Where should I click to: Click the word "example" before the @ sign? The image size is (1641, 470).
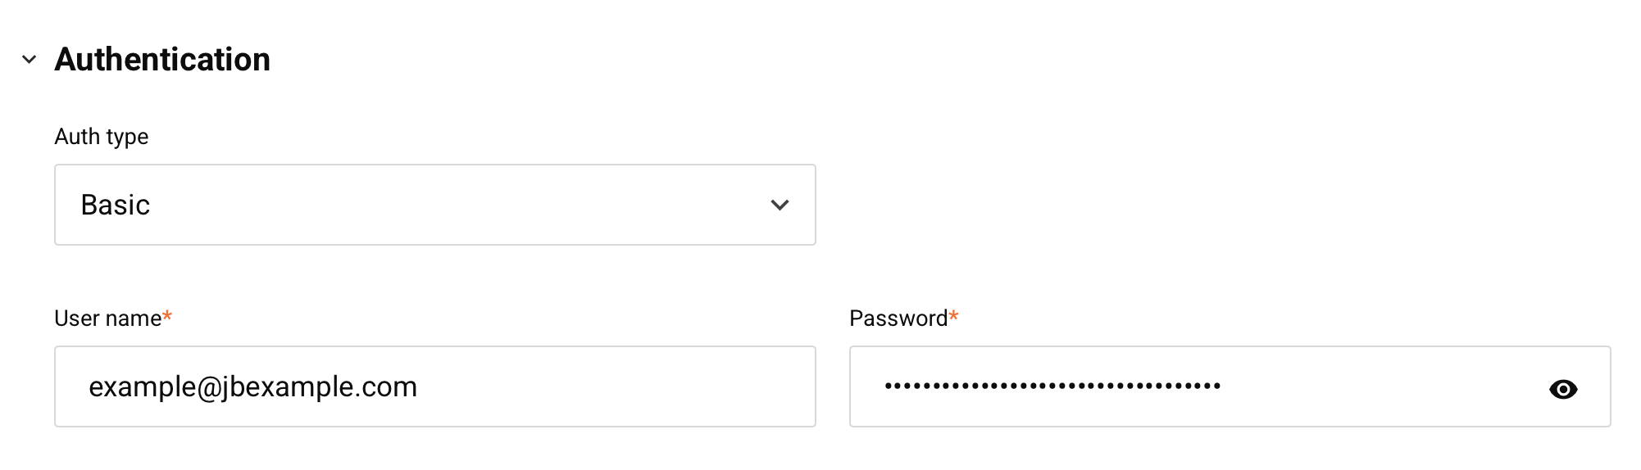[x=141, y=386]
